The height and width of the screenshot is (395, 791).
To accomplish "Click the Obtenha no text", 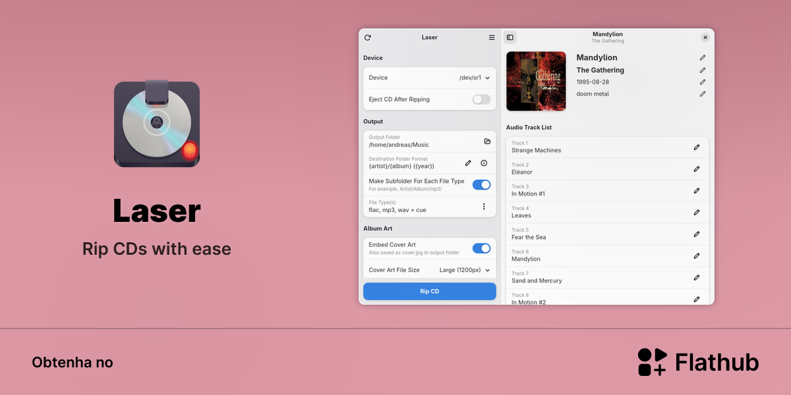I will [73, 363].
